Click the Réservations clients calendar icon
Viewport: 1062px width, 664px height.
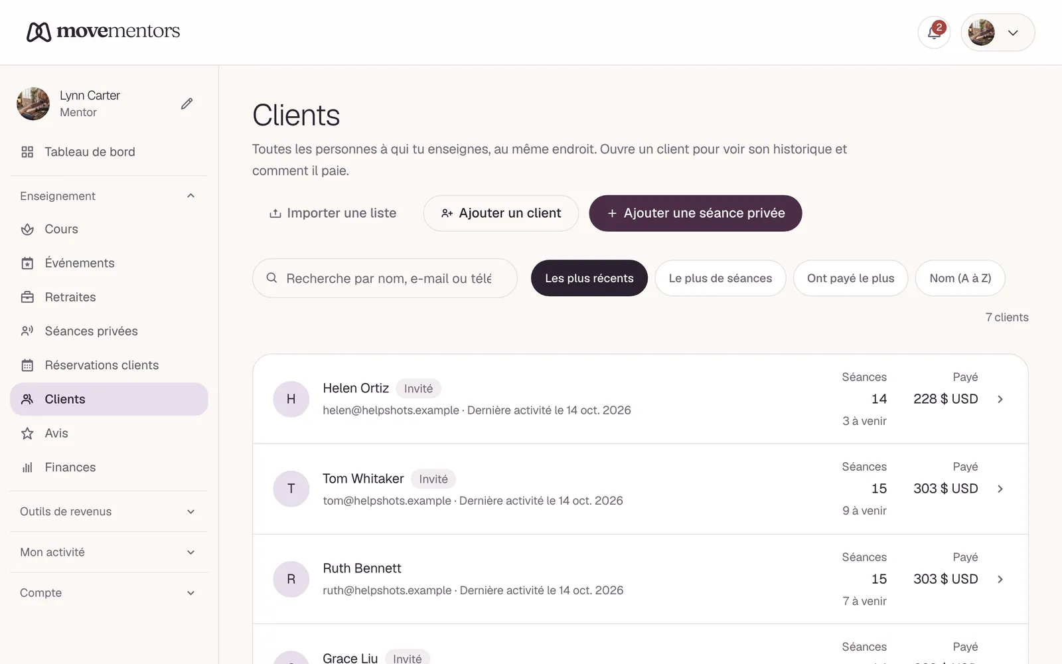pyautogui.click(x=27, y=365)
